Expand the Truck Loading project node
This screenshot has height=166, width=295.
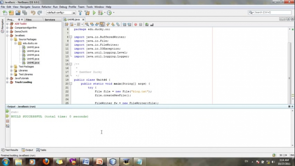(x=7, y=82)
